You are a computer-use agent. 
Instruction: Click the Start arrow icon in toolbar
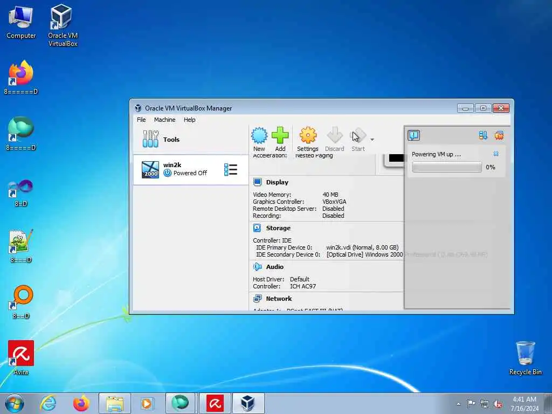(358, 135)
